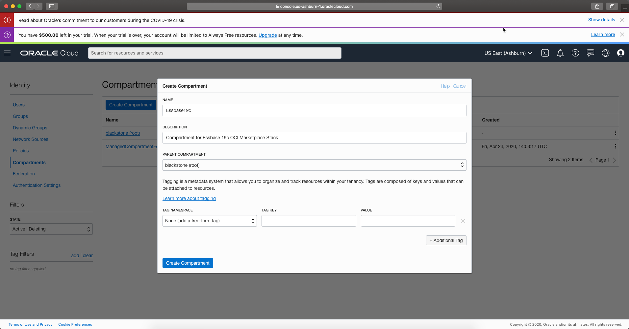Open the help question mark menu
This screenshot has width=629, height=329.
(x=575, y=53)
